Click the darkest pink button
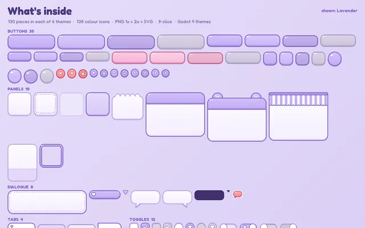 coord(205,58)
